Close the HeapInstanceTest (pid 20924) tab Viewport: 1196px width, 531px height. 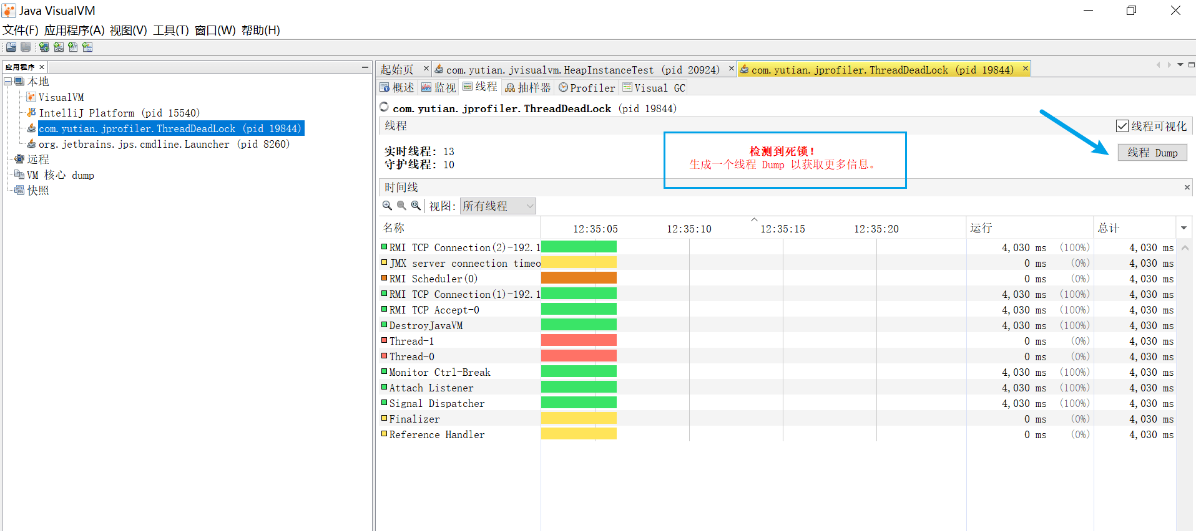point(731,69)
